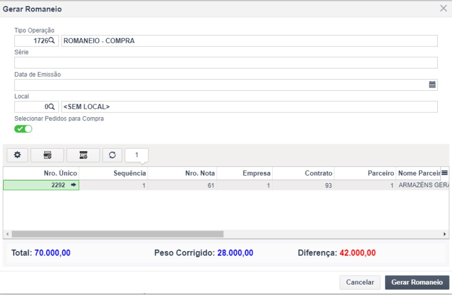Open the Data de Emissão calendar picker

[x=432, y=85]
